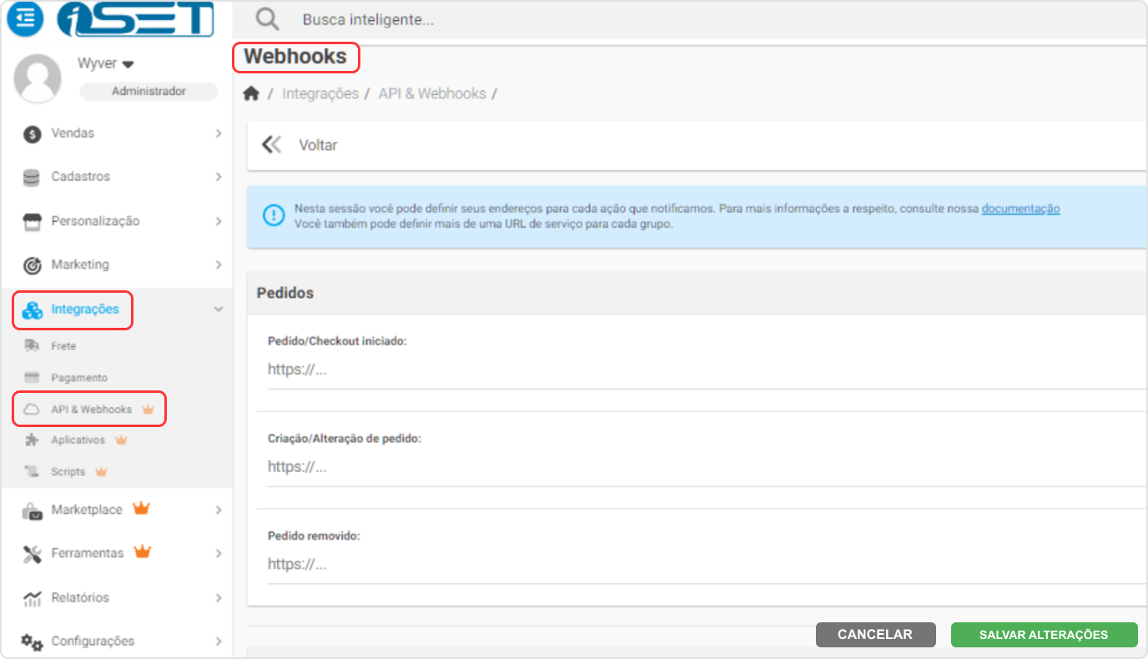Focus the Pedido/Checkout iniciado URL field

coord(706,370)
